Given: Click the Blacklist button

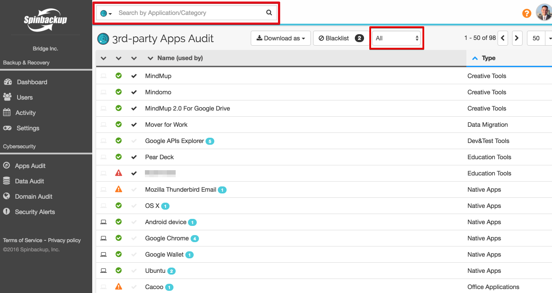Looking at the screenshot, I should click(x=341, y=38).
